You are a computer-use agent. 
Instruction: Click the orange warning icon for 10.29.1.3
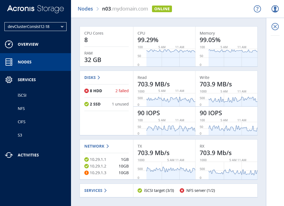[x=87, y=173]
